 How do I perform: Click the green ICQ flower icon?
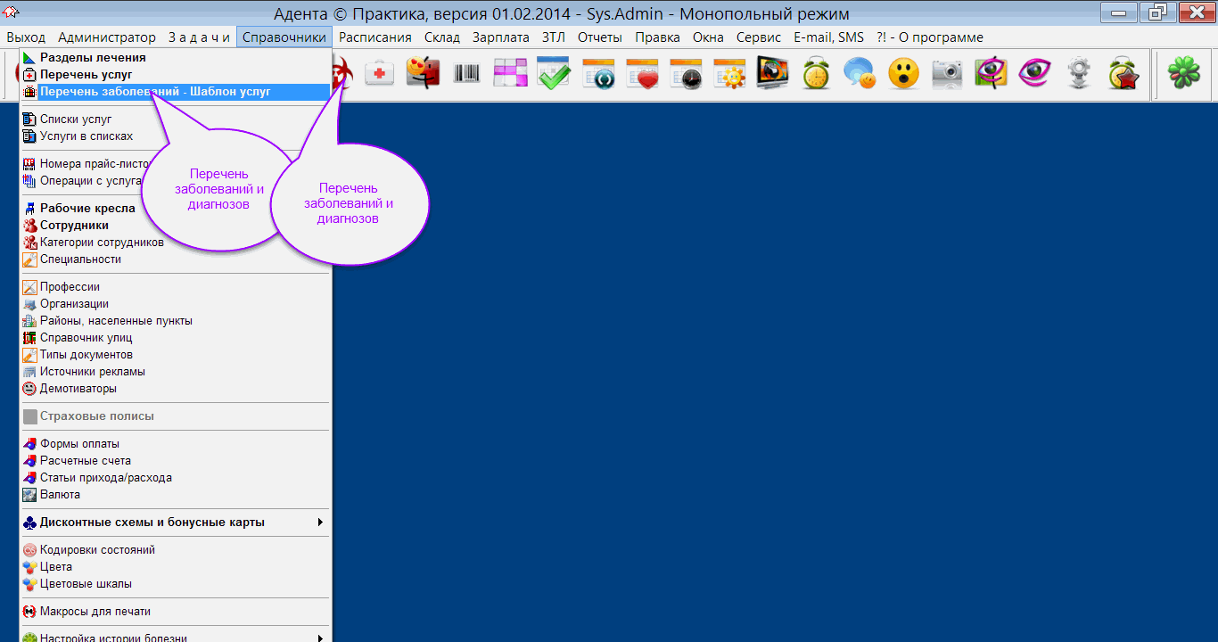1184,73
